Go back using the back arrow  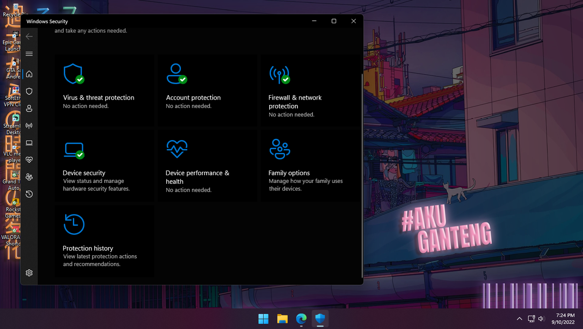coord(29,36)
